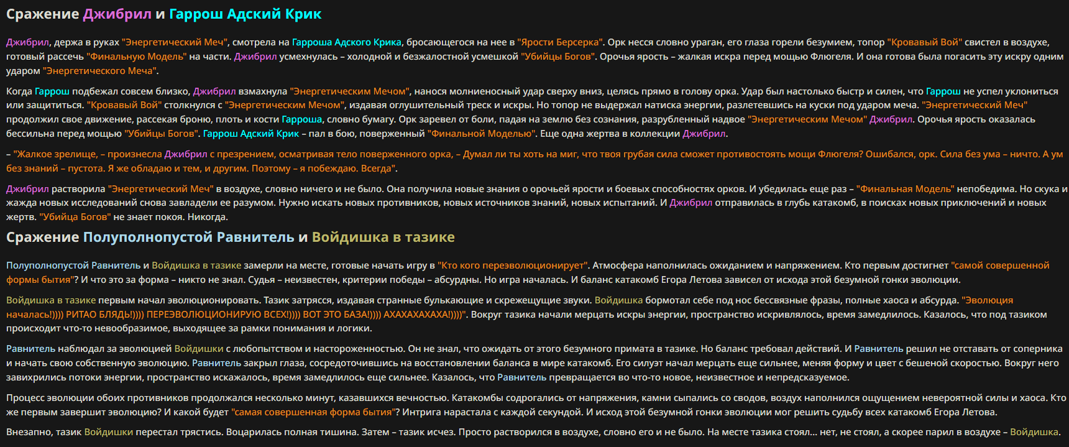Select orange "Энергетического Меча" ending the first paragraph
Screen dimensions: 1069x447
99,71
